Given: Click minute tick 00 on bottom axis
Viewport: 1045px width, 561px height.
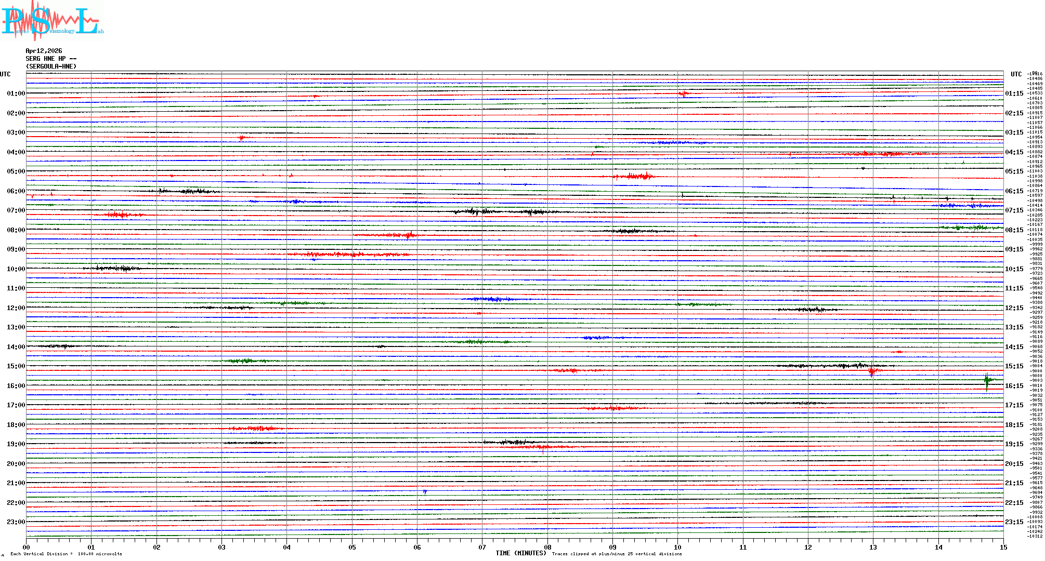Looking at the screenshot, I should [27, 547].
